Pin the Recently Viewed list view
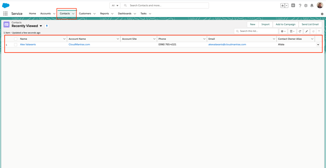 (x=47, y=26)
